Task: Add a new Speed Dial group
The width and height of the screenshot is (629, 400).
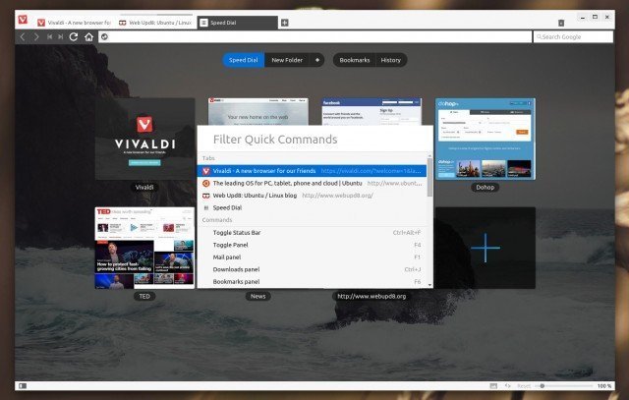Action: click(317, 60)
